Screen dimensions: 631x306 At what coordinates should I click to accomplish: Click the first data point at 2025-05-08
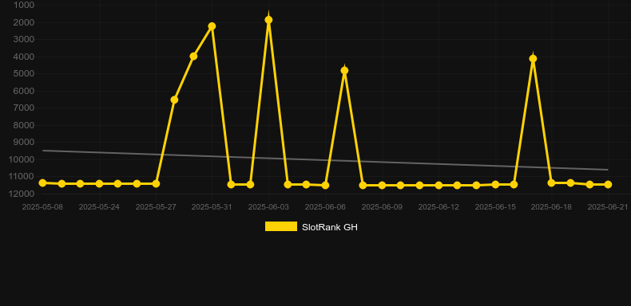pos(42,182)
